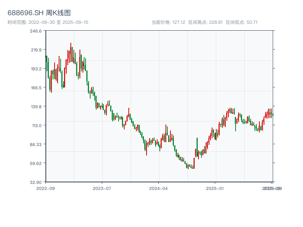Click the 当前价格 127.12 label
303x227 pixels.
click(168, 22)
